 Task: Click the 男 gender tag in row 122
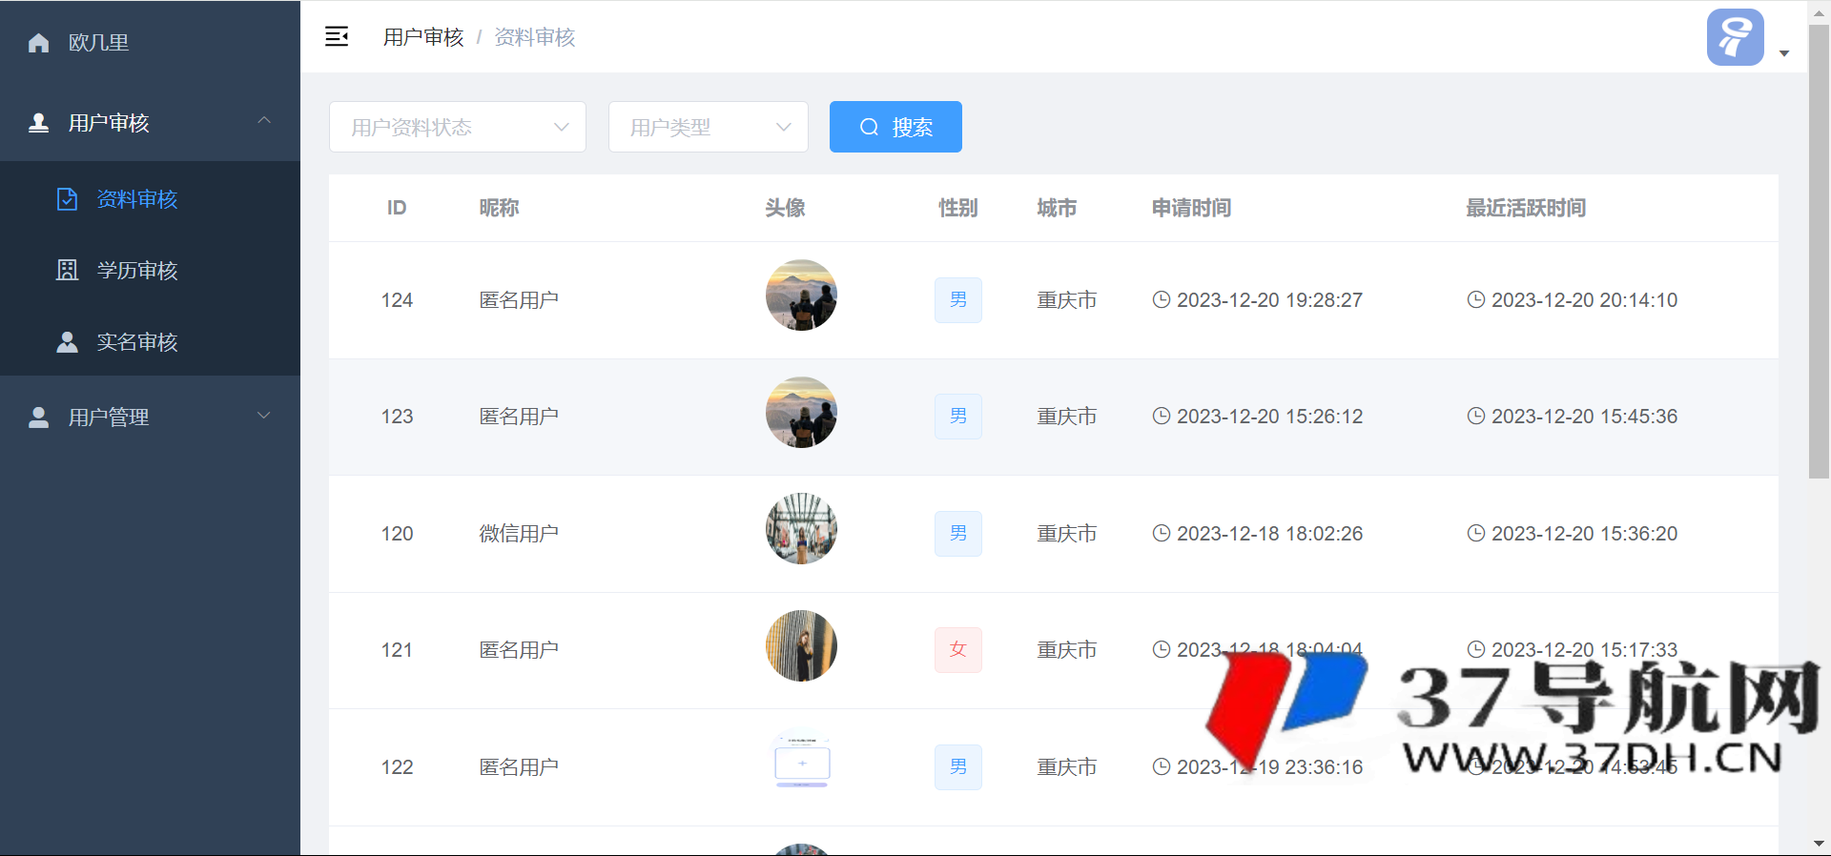[958, 767]
